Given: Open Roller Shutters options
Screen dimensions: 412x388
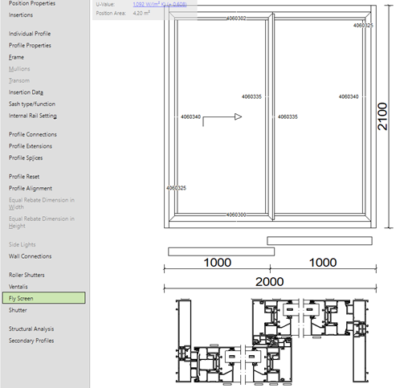Looking at the screenshot, I should 27,275.
